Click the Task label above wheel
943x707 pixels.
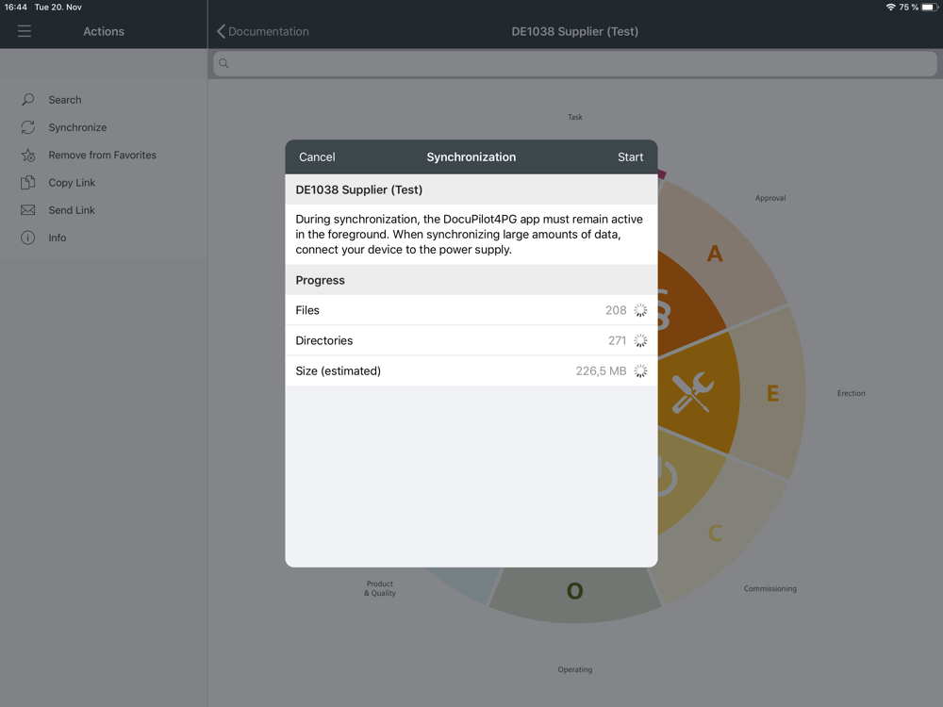[575, 117]
